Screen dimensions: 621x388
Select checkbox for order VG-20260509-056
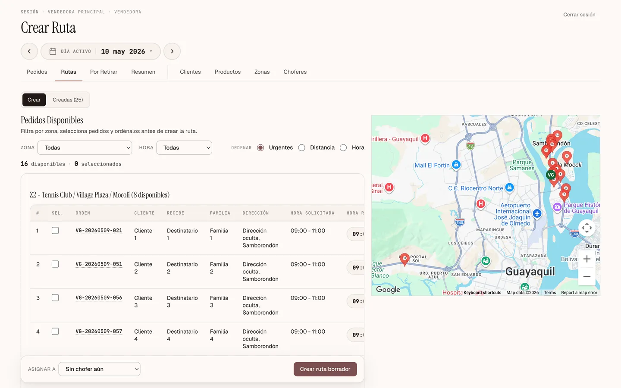pyautogui.click(x=55, y=298)
